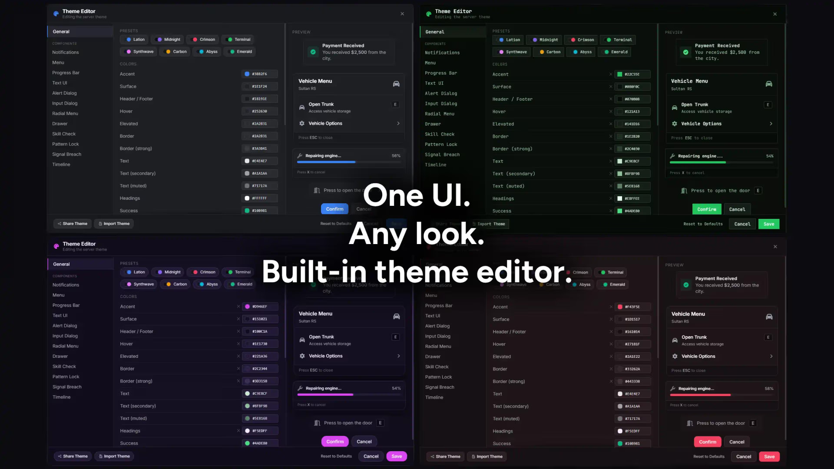Click the door icon in red editor preview
The width and height of the screenshot is (834, 469).
(x=690, y=423)
